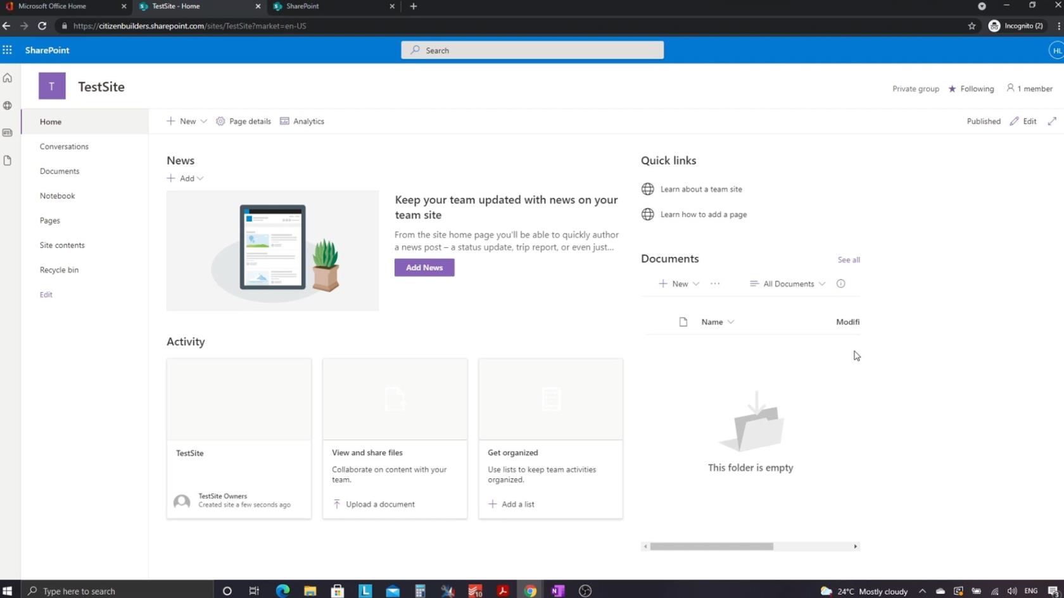Click the Modified column header

coord(848,322)
